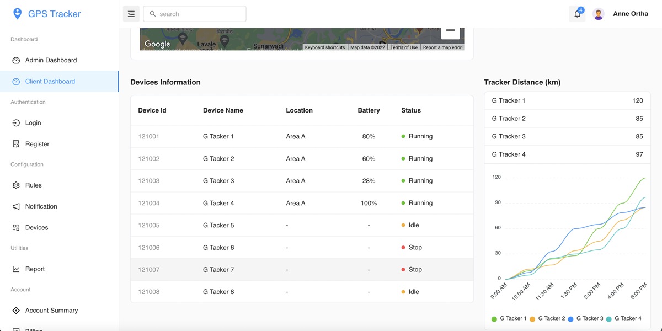Toggle G Tacker 2 orange legend swatch
This screenshot has height=331, width=662.
pos(532,319)
